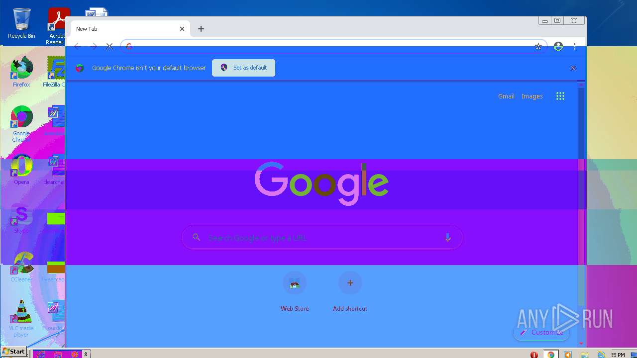637x358 pixels.
Task: Focus the Google search box
Action: pyautogui.click(x=322, y=238)
